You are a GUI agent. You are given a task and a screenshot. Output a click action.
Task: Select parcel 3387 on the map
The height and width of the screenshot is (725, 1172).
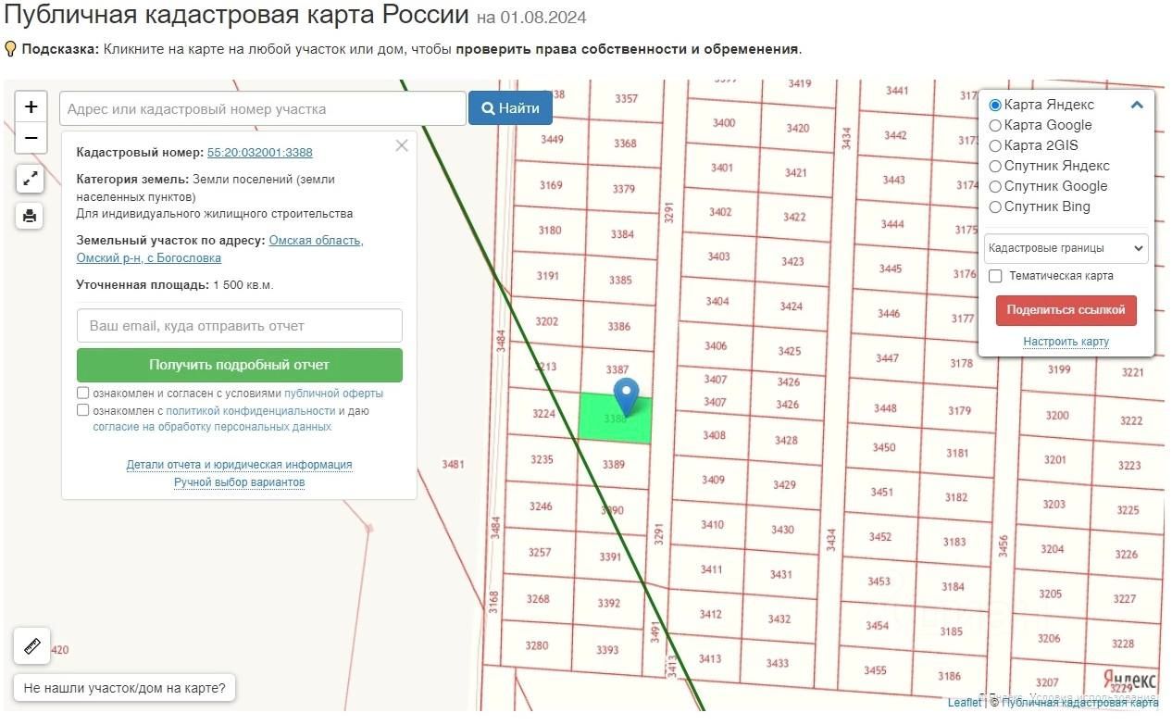click(617, 369)
